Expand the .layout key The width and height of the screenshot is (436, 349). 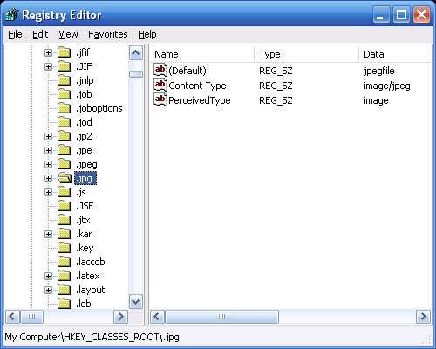pyautogui.click(x=48, y=290)
